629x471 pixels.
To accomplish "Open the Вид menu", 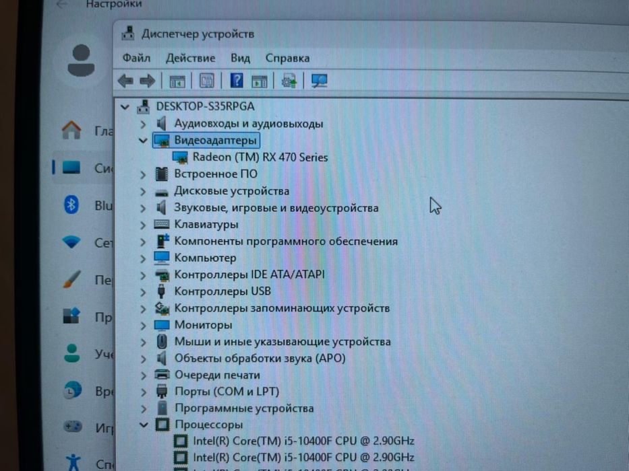I will (x=240, y=59).
